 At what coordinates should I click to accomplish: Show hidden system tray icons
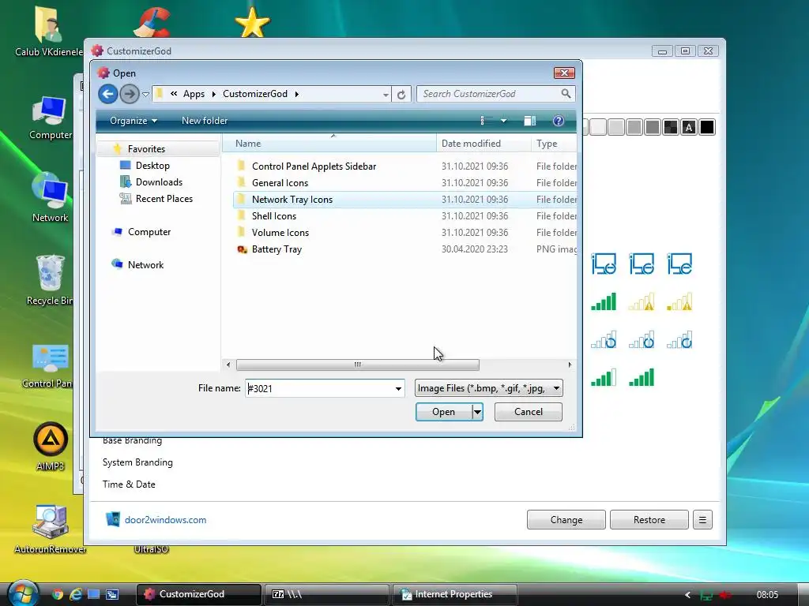[x=687, y=595]
